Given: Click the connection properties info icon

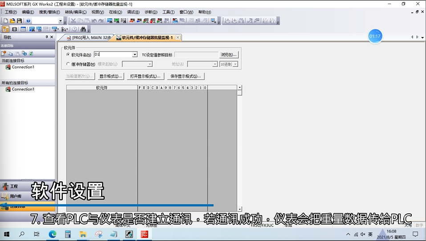Looking at the screenshot, I should 24,53.
